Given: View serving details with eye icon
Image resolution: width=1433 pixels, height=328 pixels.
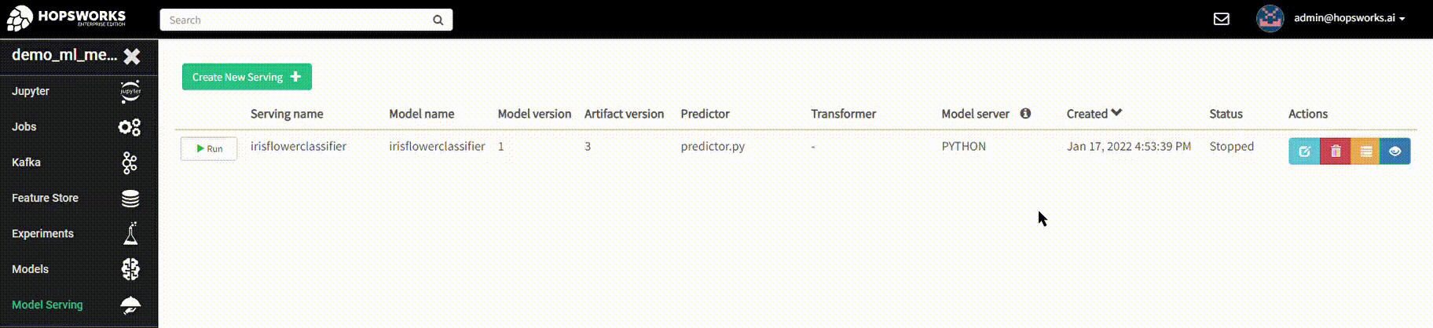Looking at the screenshot, I should 1395,151.
